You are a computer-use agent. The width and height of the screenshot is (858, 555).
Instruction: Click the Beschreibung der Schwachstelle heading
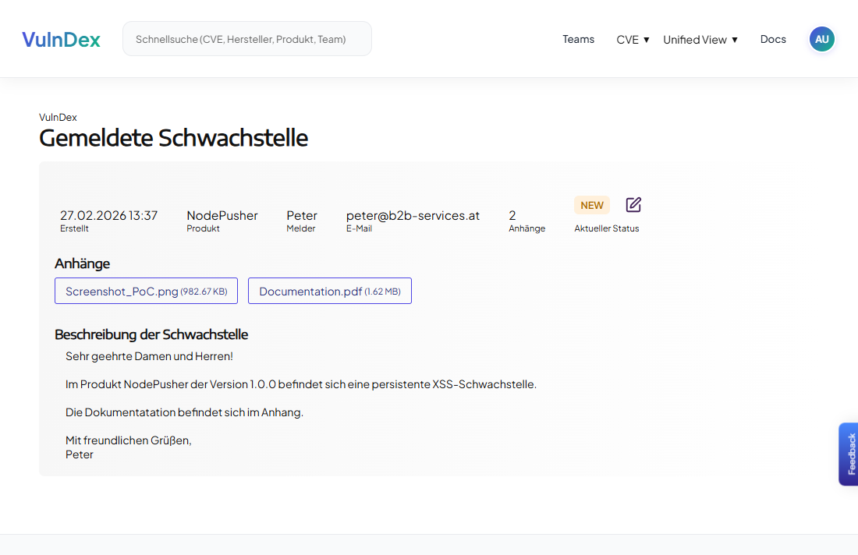pos(151,334)
